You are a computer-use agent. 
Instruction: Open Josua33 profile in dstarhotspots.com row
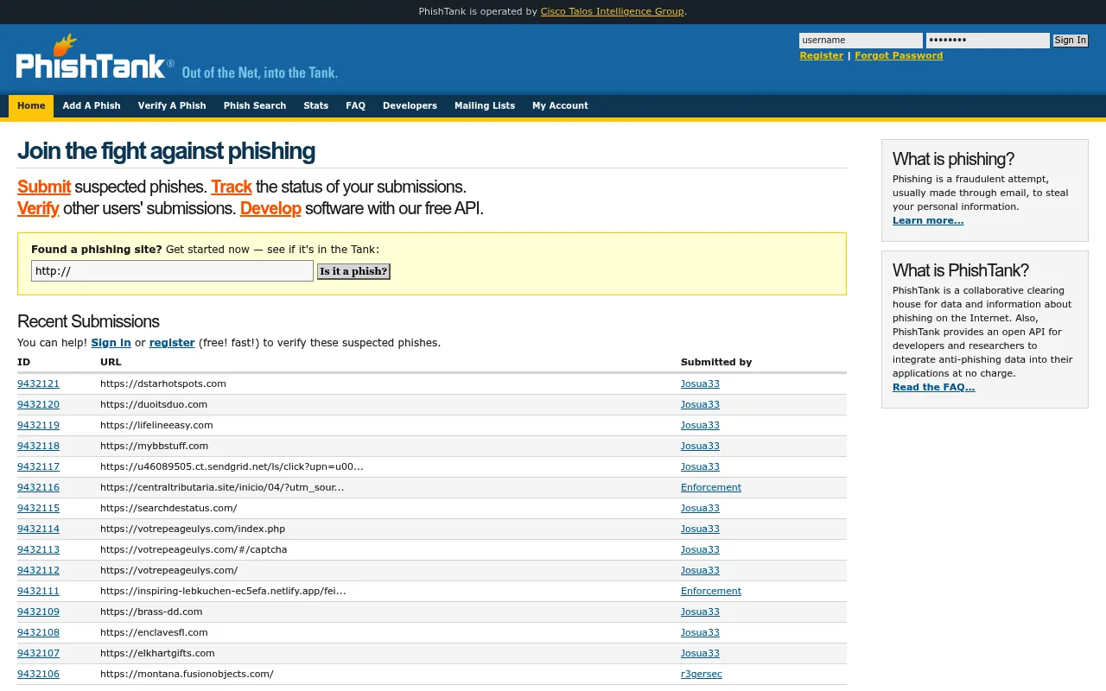(700, 384)
